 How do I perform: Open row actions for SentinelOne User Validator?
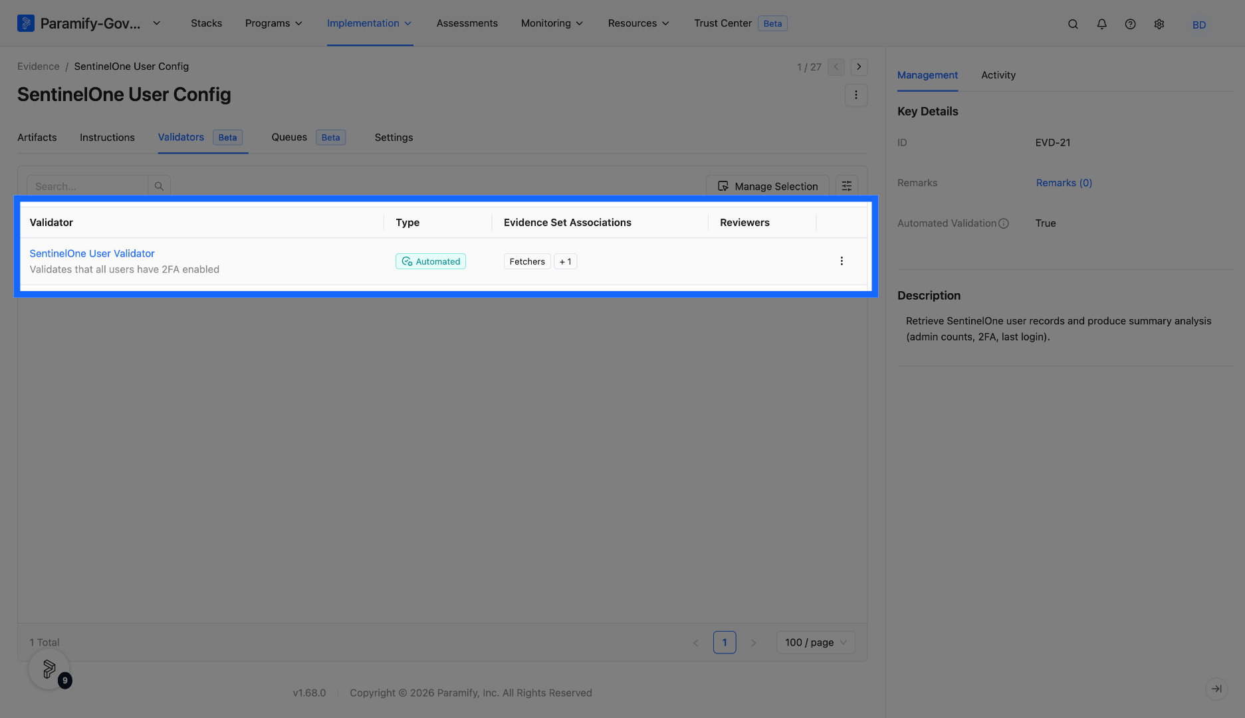click(841, 261)
